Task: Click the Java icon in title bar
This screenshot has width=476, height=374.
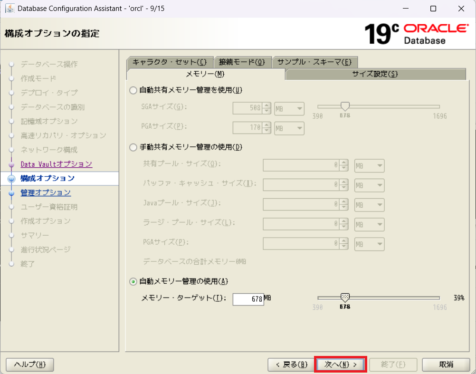Action: (9, 9)
